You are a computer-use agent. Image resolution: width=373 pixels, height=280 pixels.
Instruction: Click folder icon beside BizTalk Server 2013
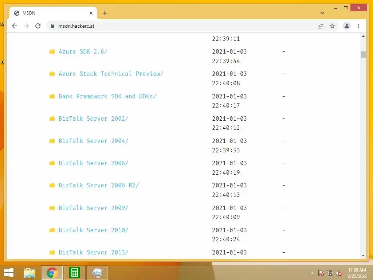pos(52,252)
